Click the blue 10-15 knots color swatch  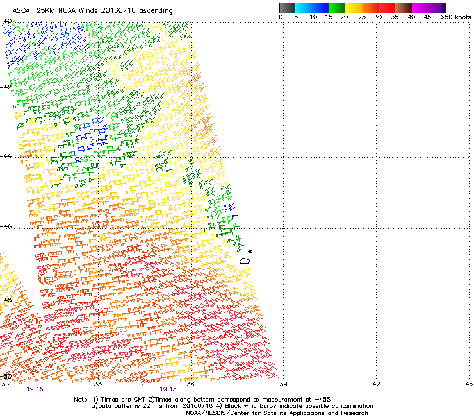(x=320, y=8)
